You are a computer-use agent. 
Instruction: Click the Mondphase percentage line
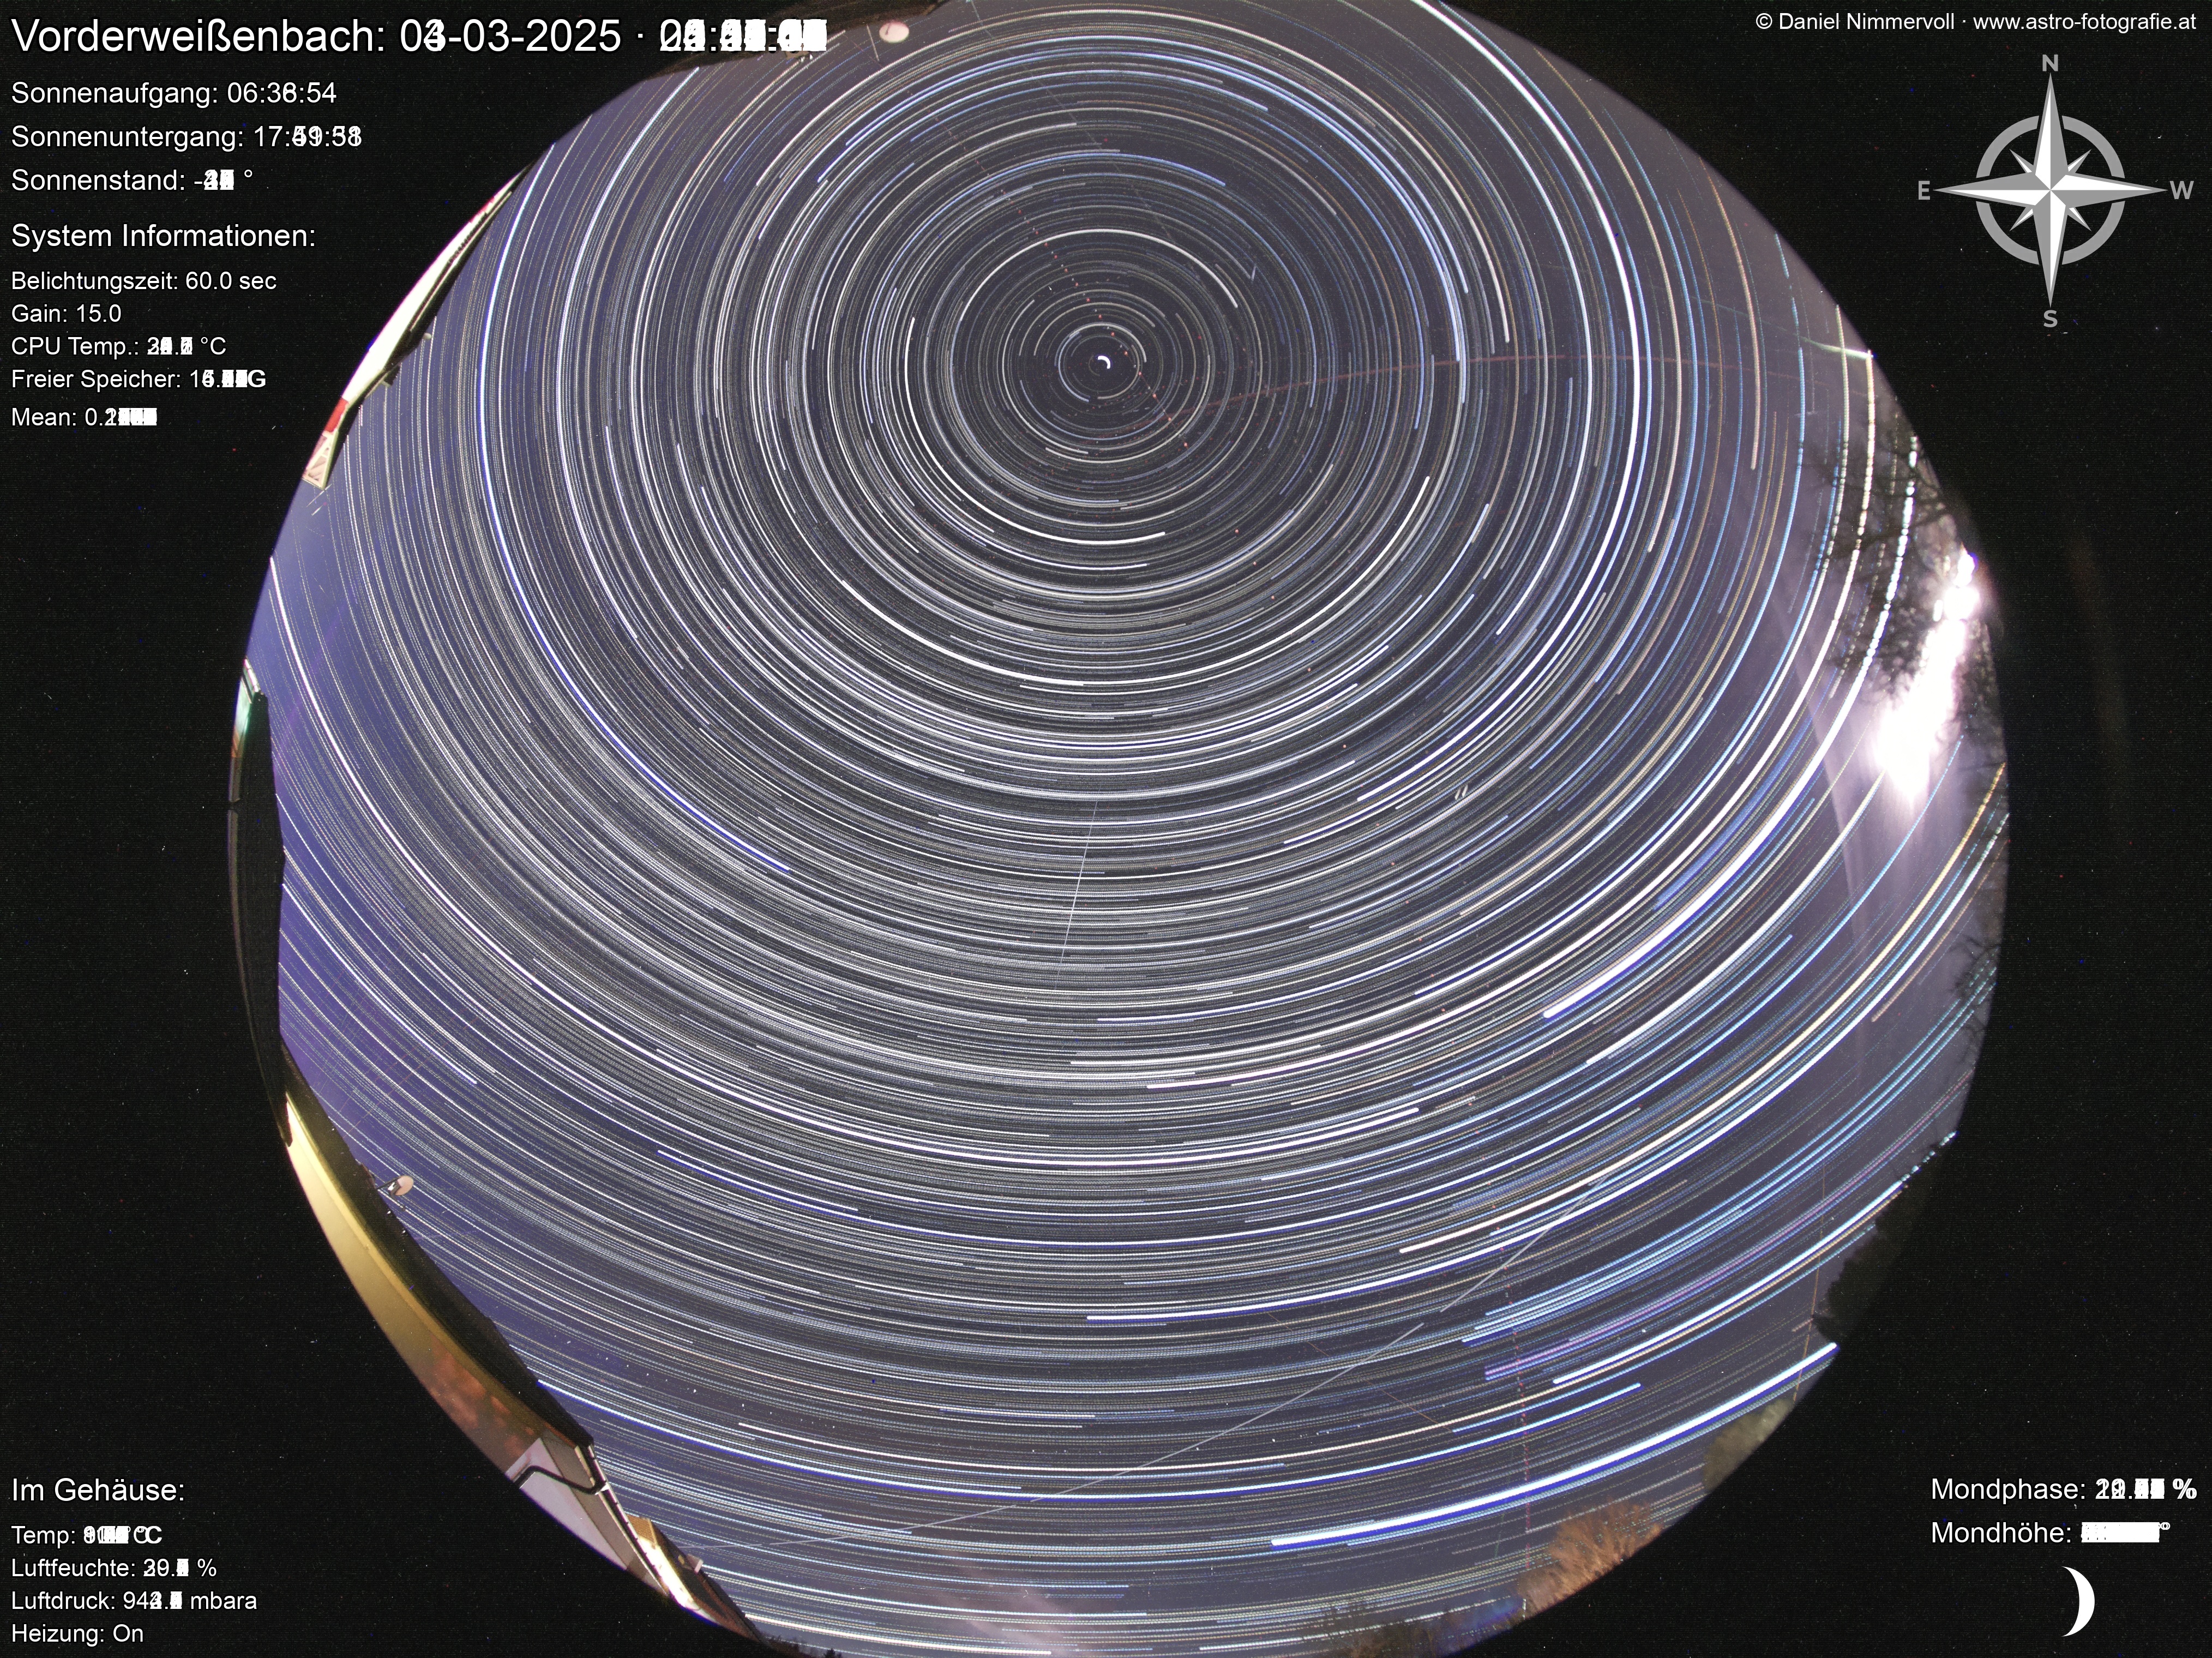point(2063,1489)
